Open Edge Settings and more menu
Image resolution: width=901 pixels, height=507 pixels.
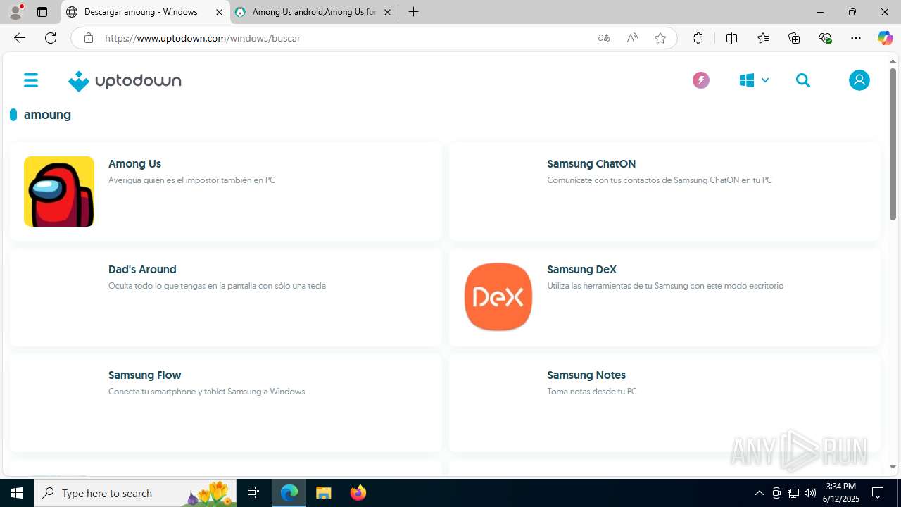point(856,38)
